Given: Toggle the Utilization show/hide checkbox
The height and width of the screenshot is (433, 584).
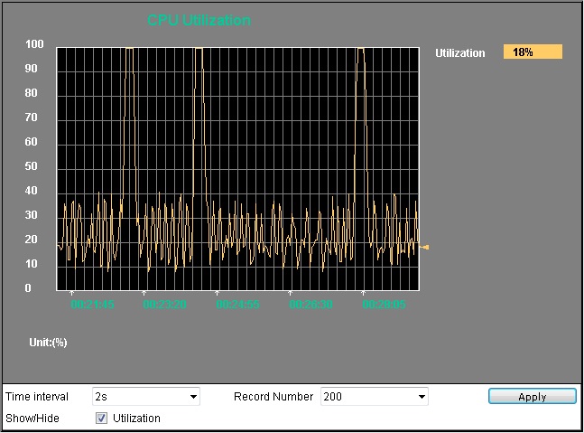Looking at the screenshot, I should 101,418.
